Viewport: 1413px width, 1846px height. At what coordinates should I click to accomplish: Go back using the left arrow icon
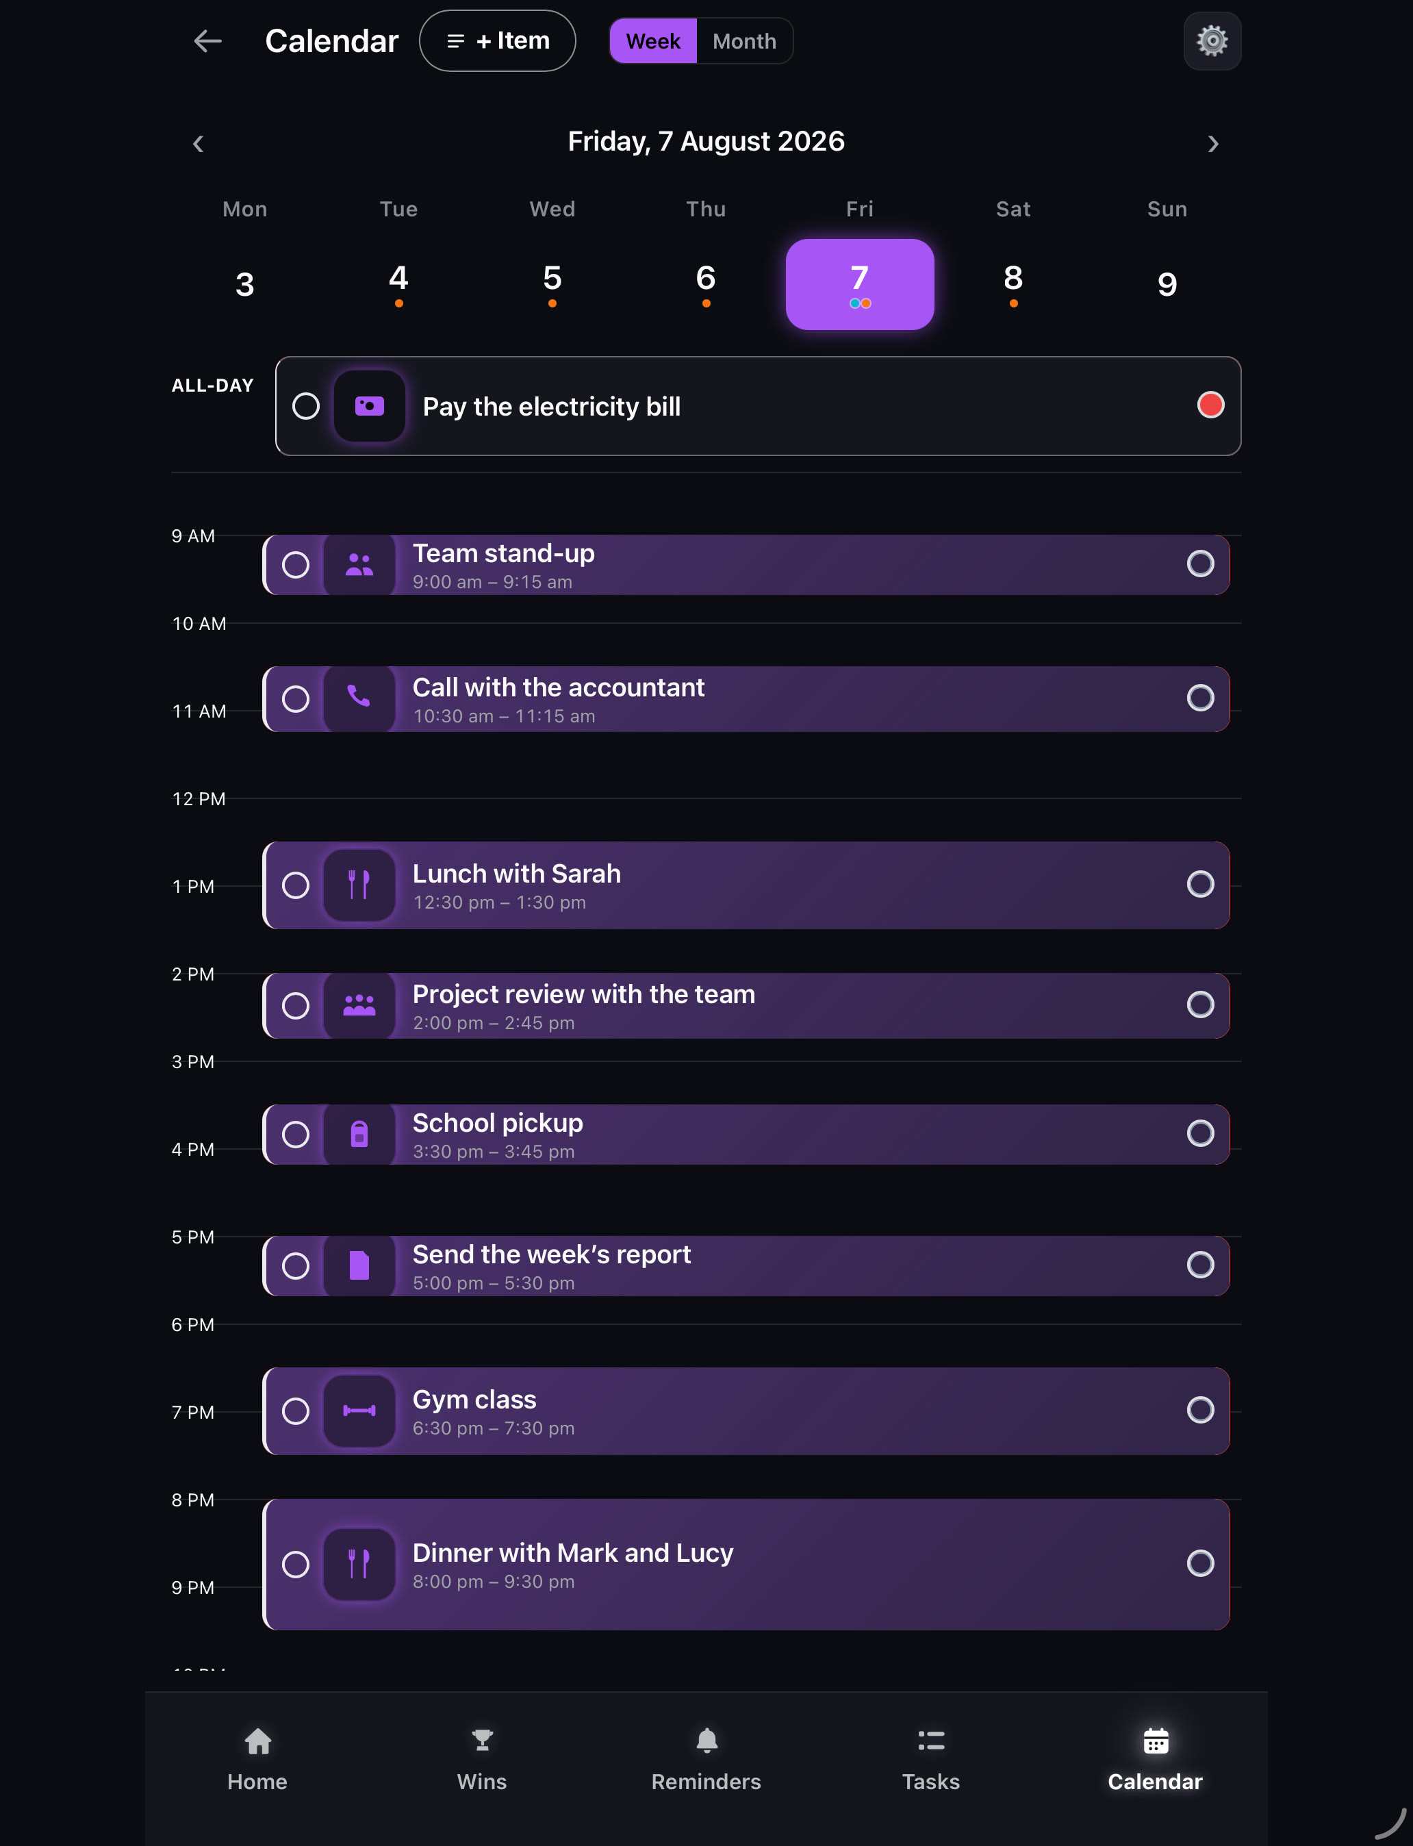click(207, 40)
